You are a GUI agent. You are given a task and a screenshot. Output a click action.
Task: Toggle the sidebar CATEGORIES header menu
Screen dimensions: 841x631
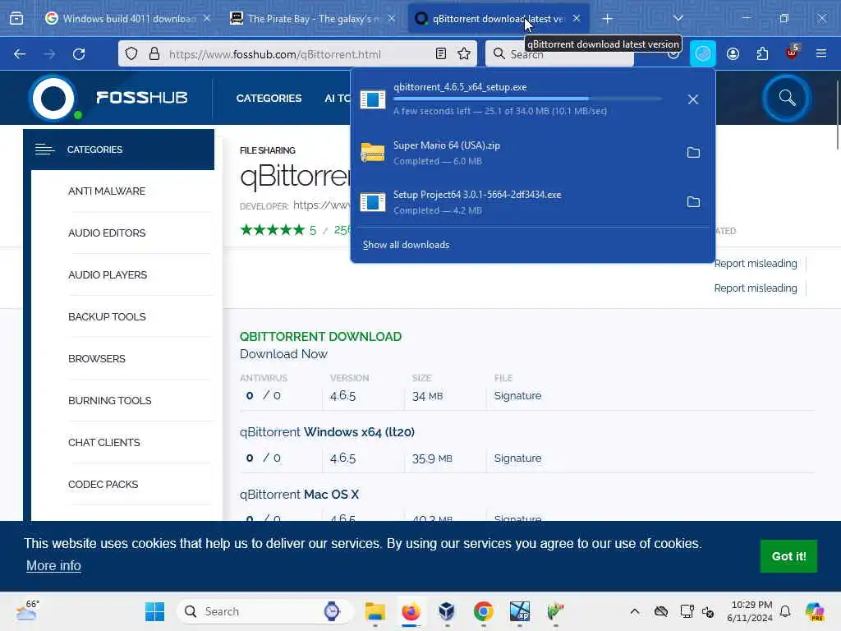[119, 150]
